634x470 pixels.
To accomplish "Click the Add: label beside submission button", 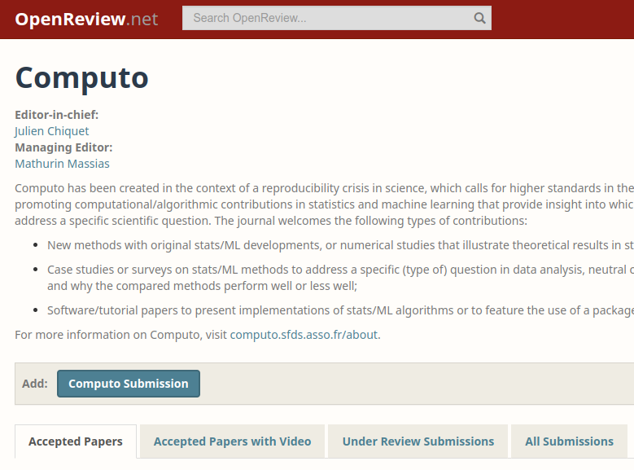I will pos(35,384).
